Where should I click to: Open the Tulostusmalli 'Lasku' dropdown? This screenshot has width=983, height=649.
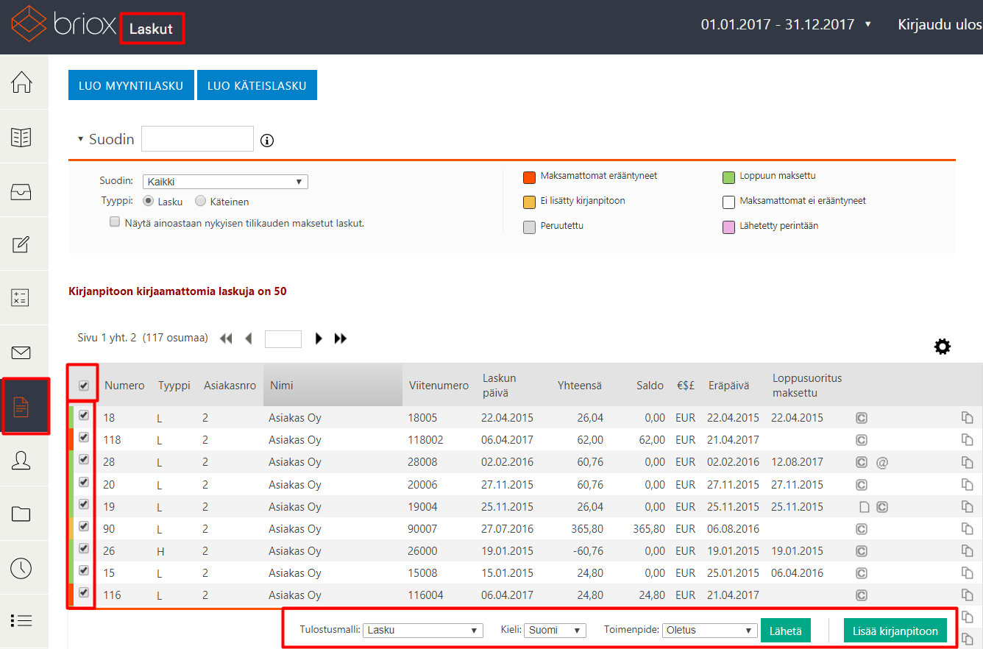[423, 630]
